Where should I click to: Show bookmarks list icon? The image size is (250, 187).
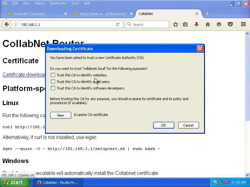click(x=185, y=25)
